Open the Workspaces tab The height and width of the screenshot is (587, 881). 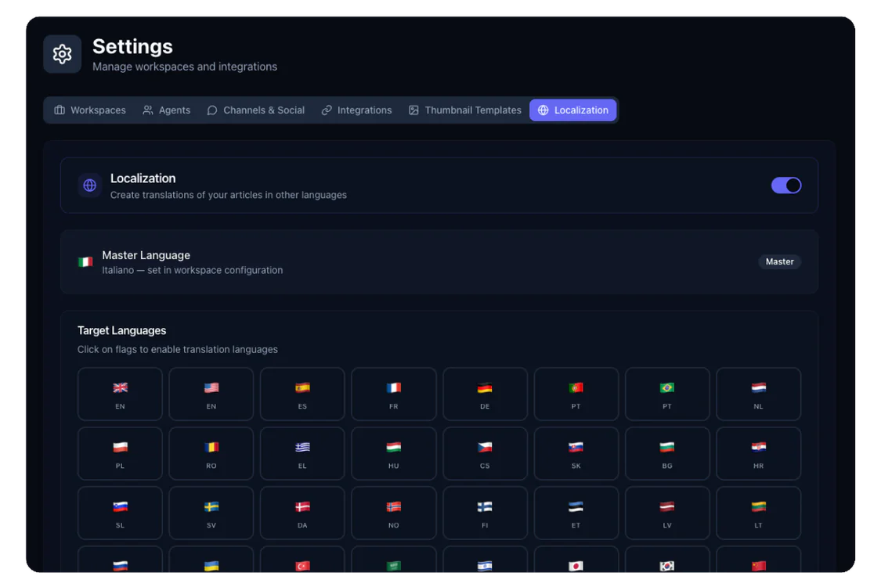(x=90, y=110)
